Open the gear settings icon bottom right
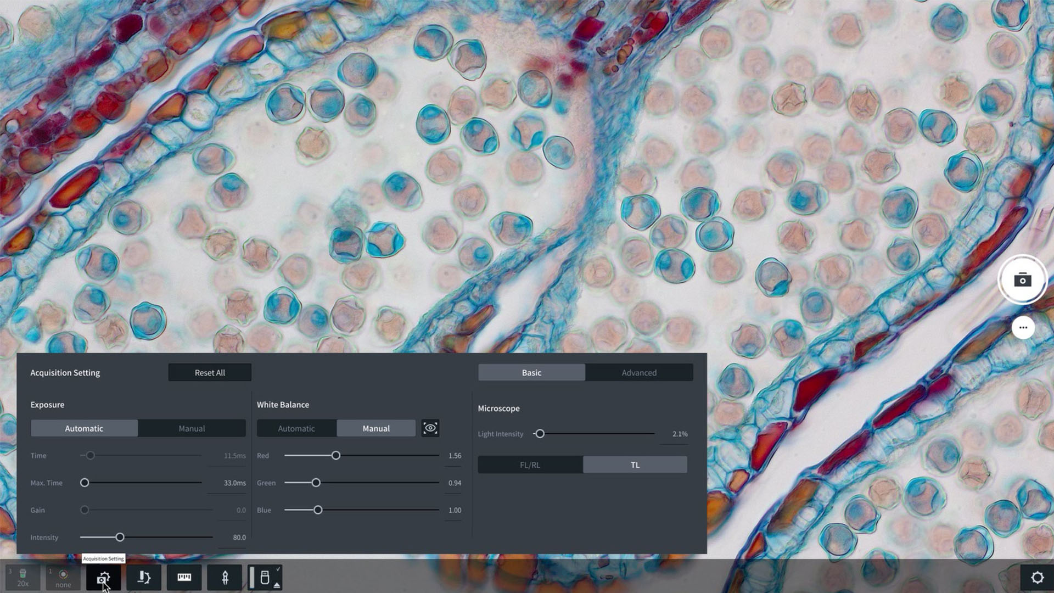Image resolution: width=1054 pixels, height=593 pixels. tap(1037, 578)
